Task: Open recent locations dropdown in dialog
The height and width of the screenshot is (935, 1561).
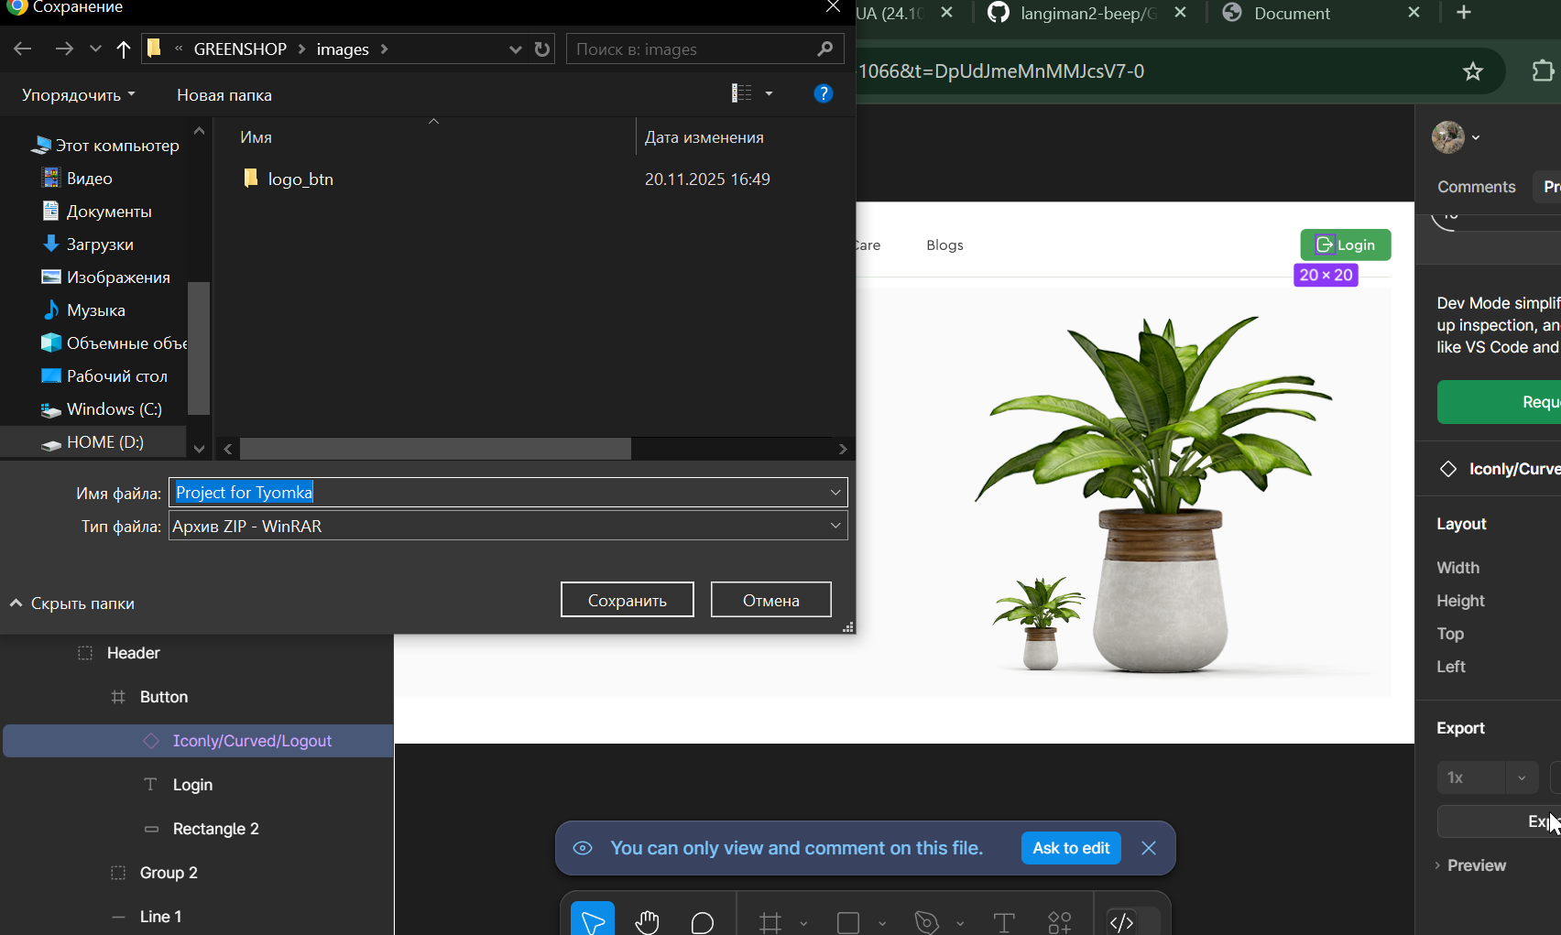Action: point(95,49)
